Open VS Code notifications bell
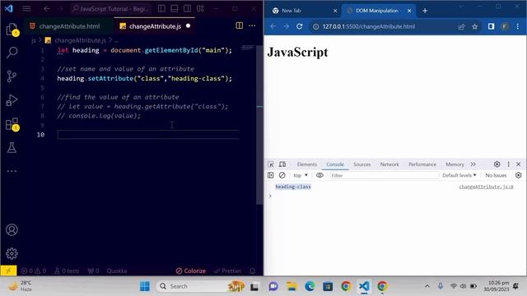 coord(253,271)
